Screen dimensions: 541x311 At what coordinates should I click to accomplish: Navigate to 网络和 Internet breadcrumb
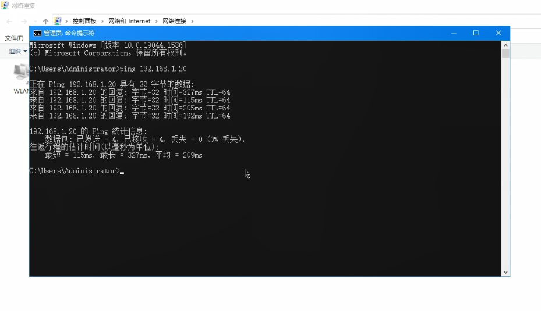pyautogui.click(x=129, y=21)
